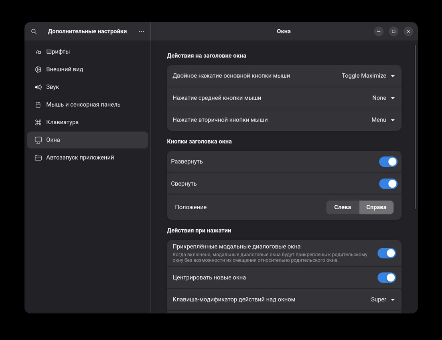Image resolution: width=442 pixels, height=340 pixels.
Task: Disable the Развернуть toggle switch
Action: (388, 162)
